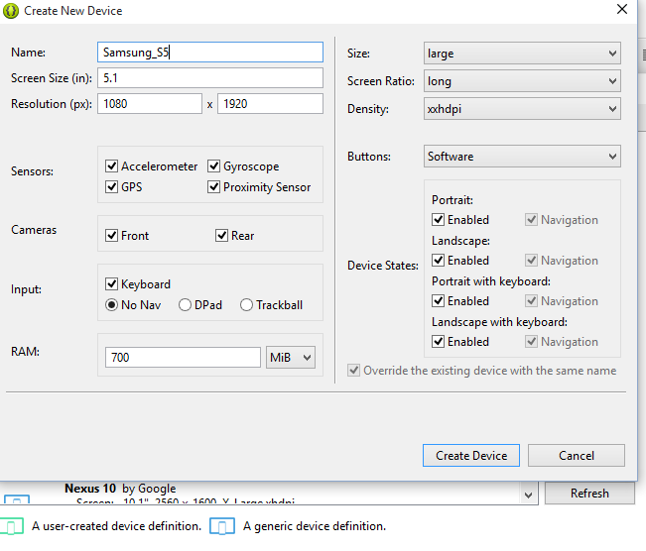Screen dimensions: 646x551
Task: Toggle the Gyroscope sensor checkbox
Action: point(213,166)
